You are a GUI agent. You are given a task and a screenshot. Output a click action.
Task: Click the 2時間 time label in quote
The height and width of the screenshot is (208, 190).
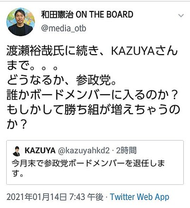point(126,151)
